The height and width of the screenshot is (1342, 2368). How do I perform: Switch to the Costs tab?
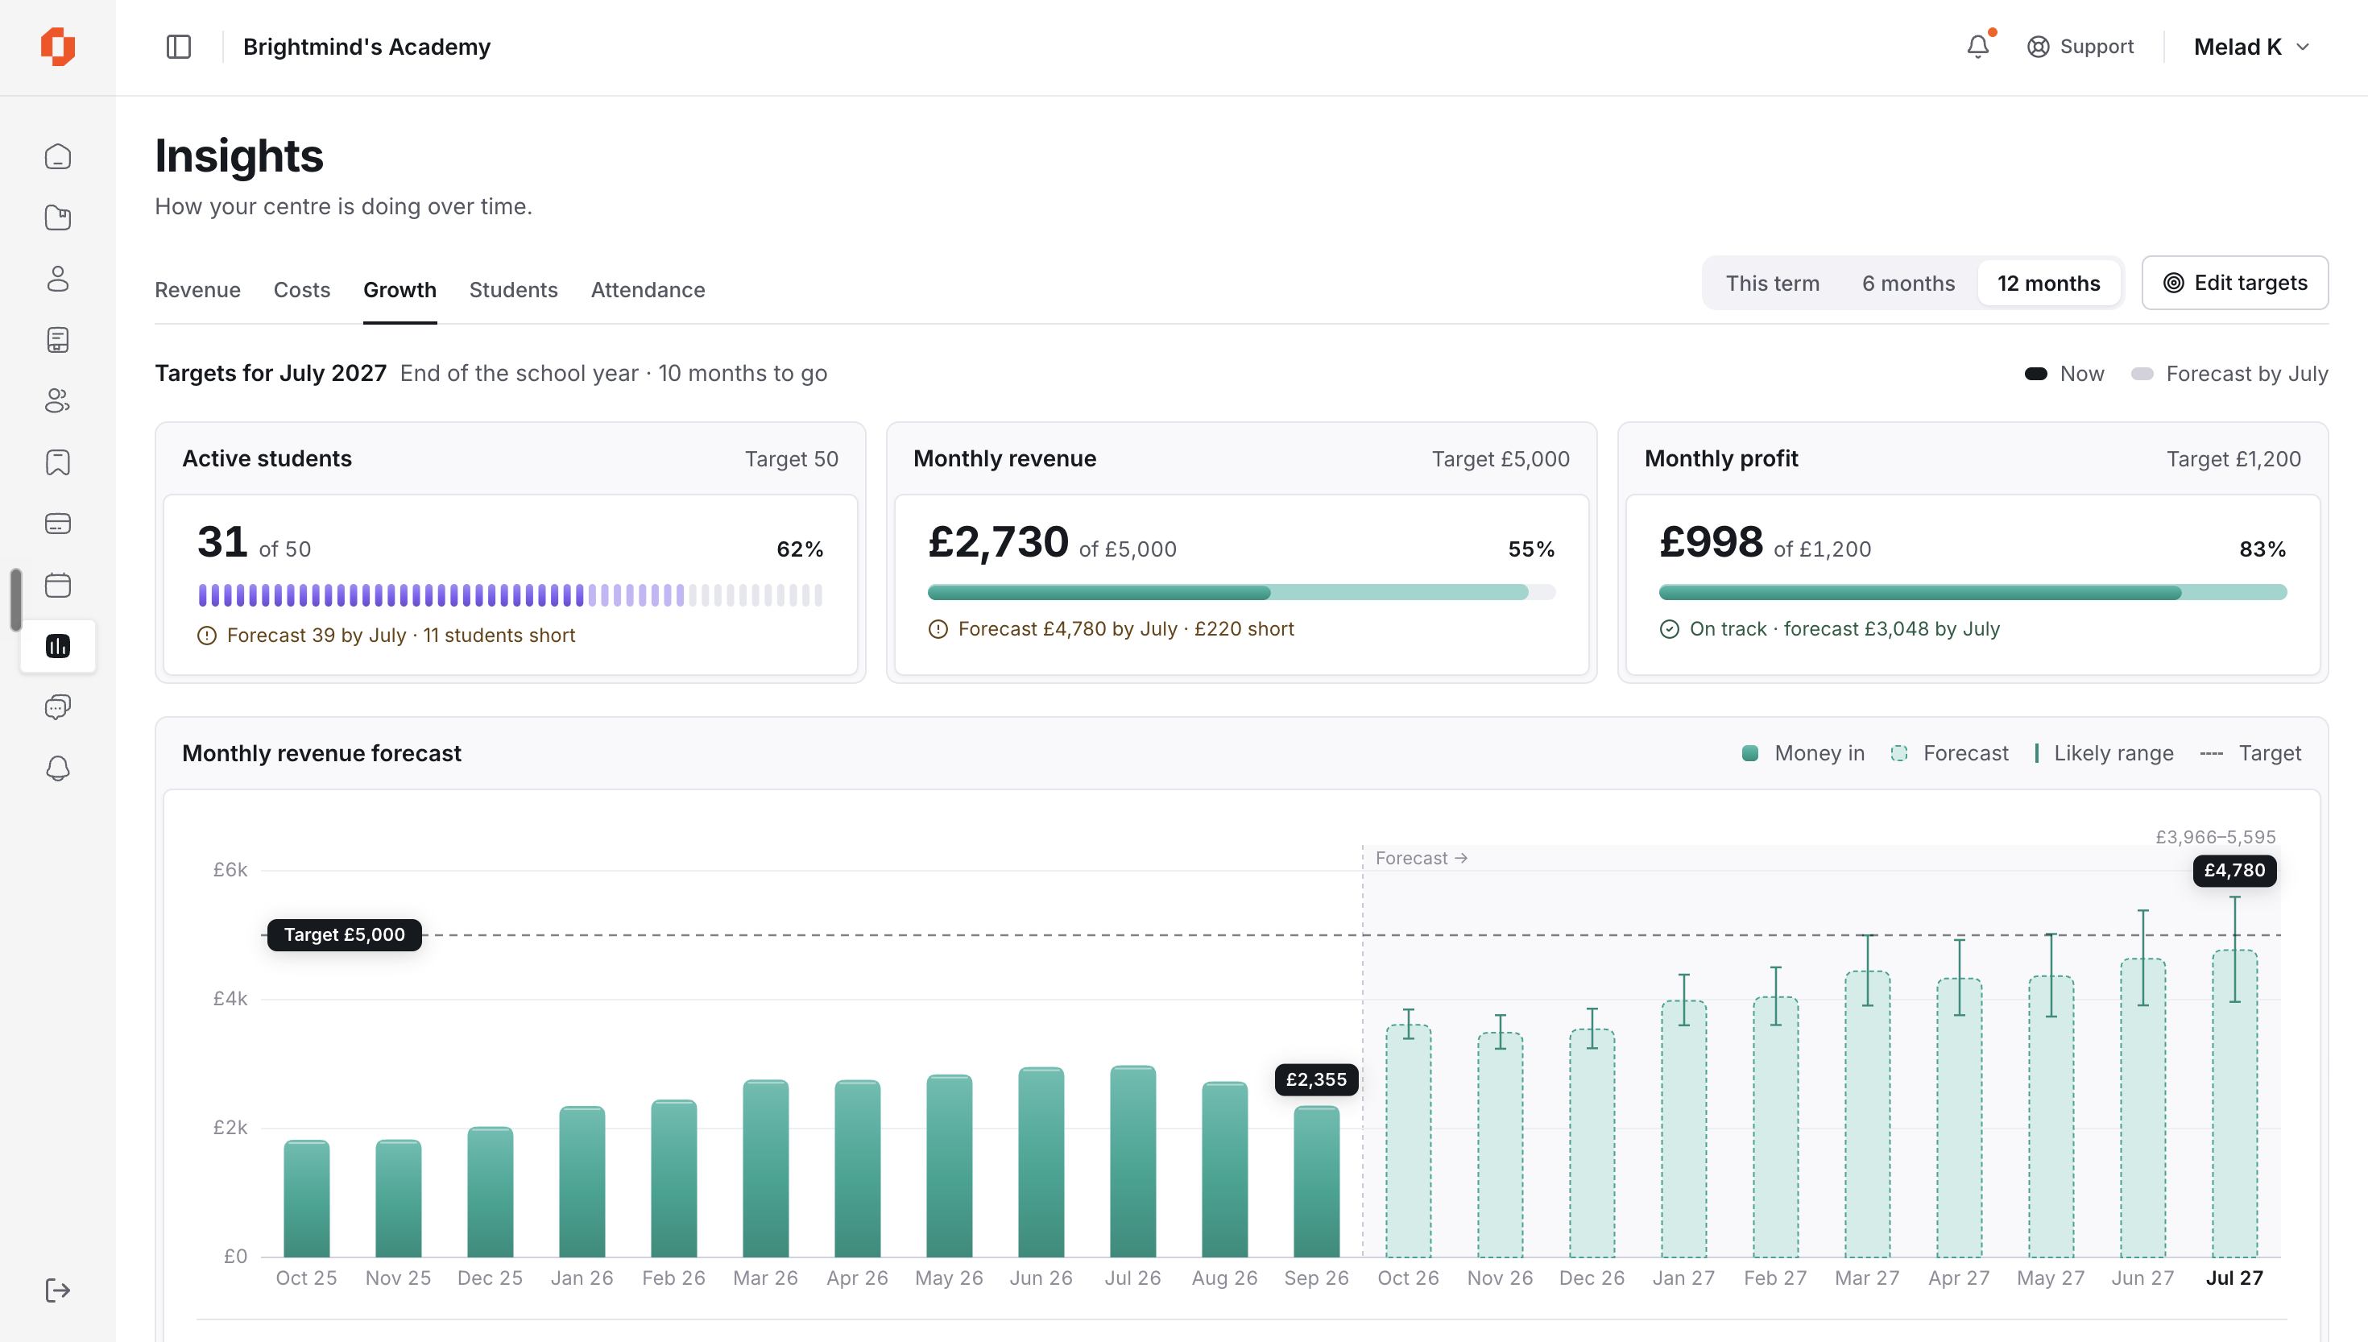click(x=301, y=289)
